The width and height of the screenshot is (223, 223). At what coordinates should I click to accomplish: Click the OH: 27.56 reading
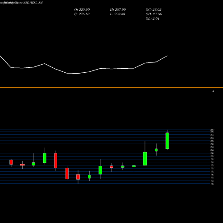(x=154, y=14)
